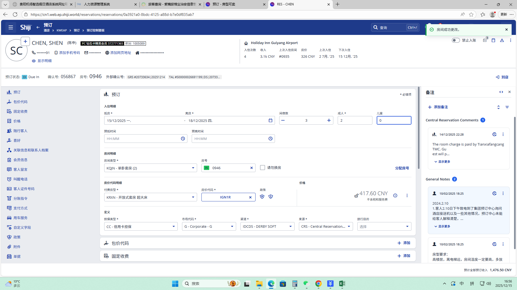Open the hamburger navigation menu
The image size is (517, 290).
click(x=11, y=27)
